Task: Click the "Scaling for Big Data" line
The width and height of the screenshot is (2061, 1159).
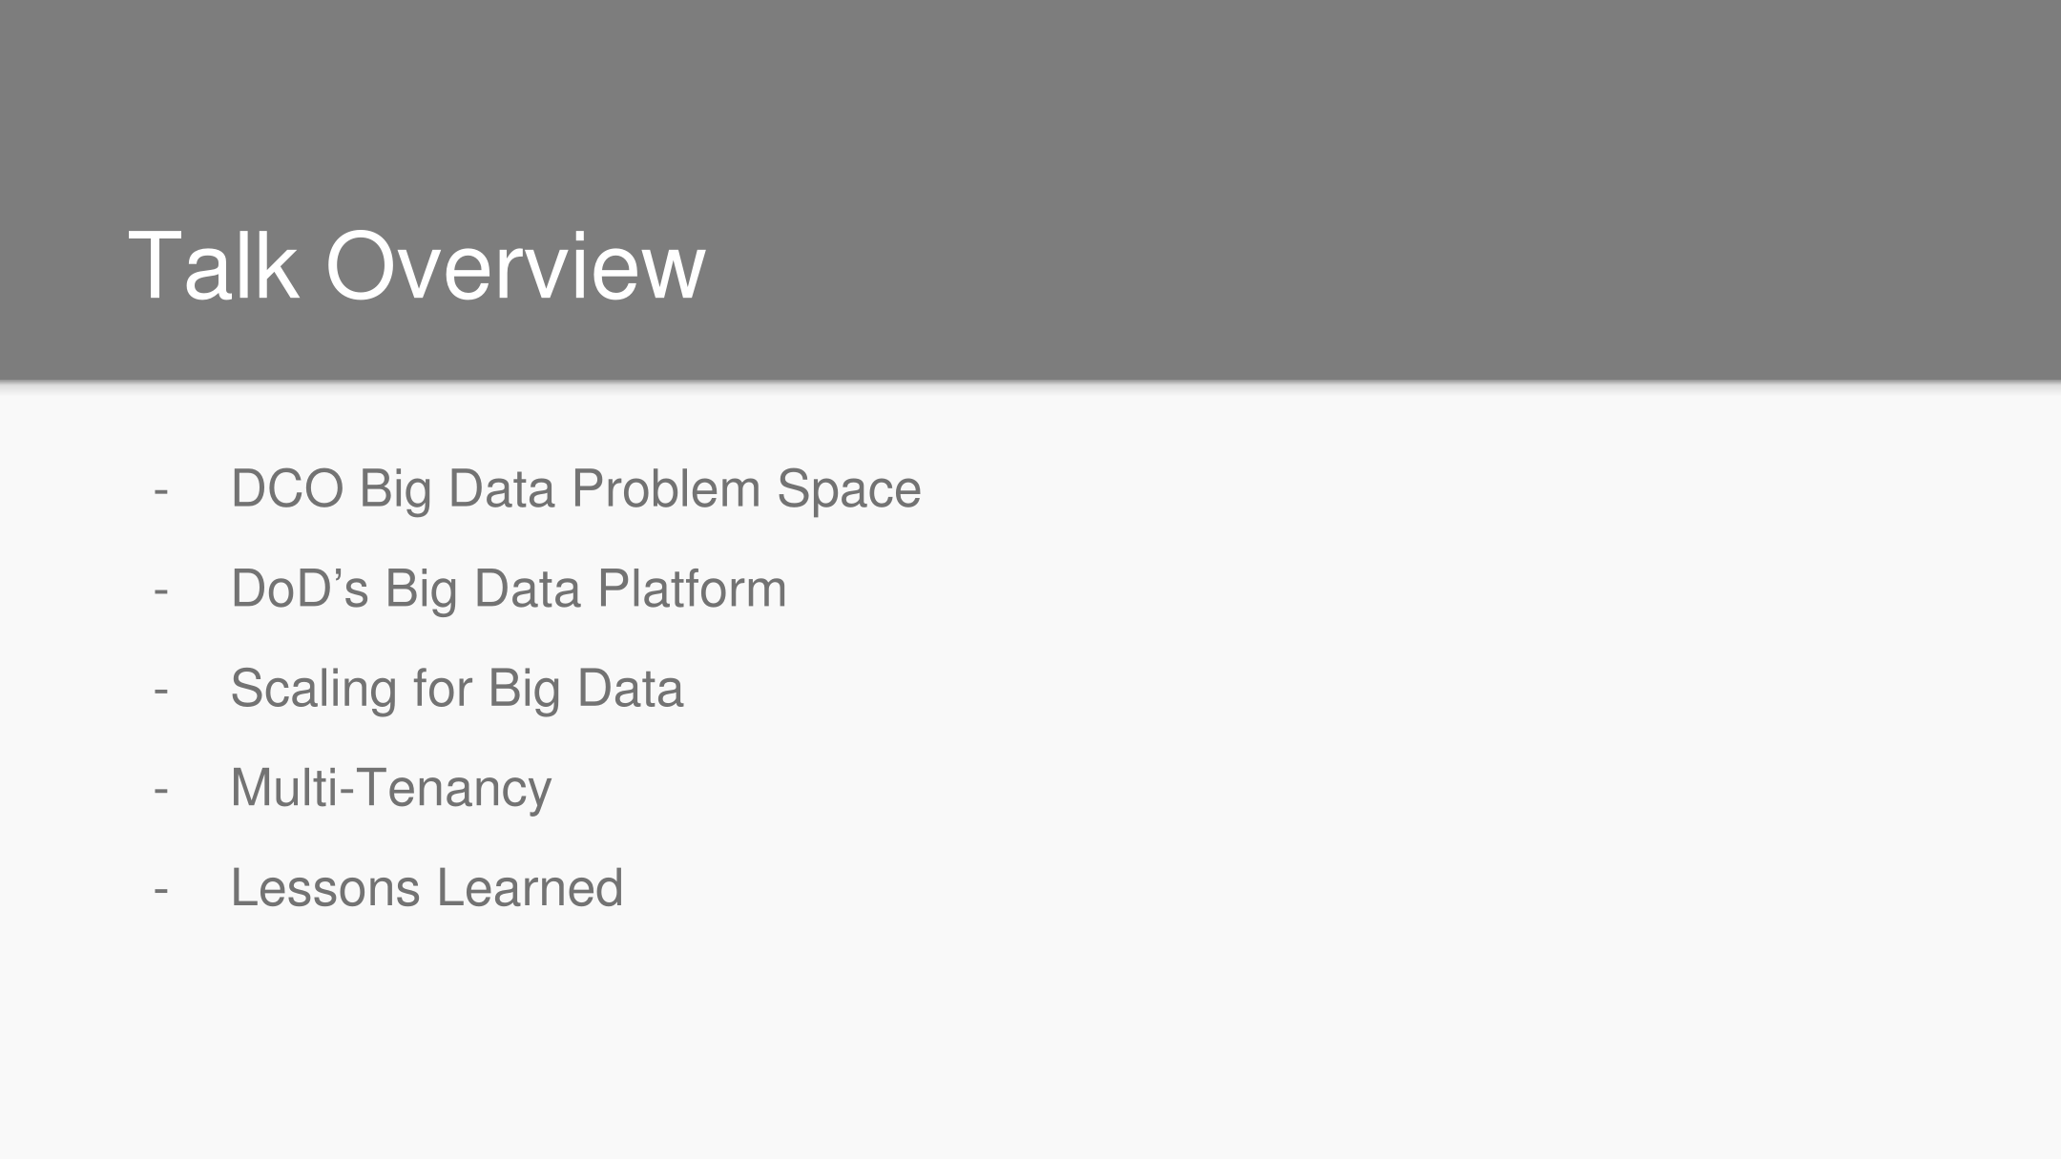Action: point(457,689)
